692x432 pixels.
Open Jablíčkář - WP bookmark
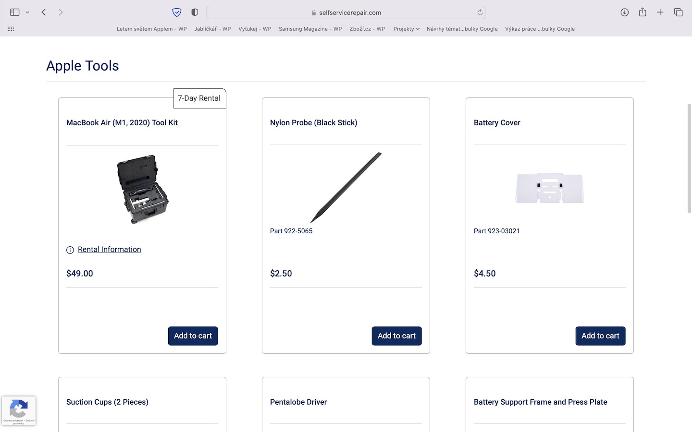click(212, 29)
